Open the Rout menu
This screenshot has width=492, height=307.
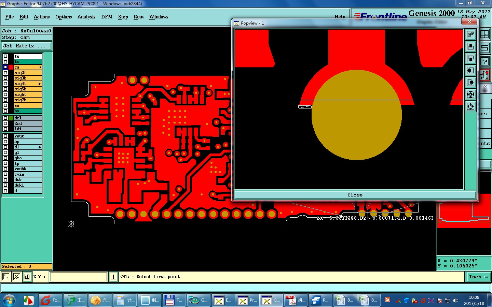[x=139, y=17]
